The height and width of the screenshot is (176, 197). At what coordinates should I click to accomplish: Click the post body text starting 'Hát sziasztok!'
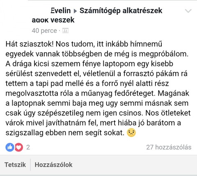point(98,88)
